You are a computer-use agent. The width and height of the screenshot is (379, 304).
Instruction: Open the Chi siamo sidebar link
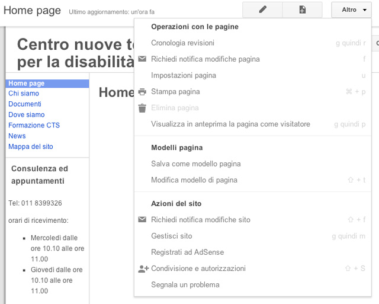24,94
